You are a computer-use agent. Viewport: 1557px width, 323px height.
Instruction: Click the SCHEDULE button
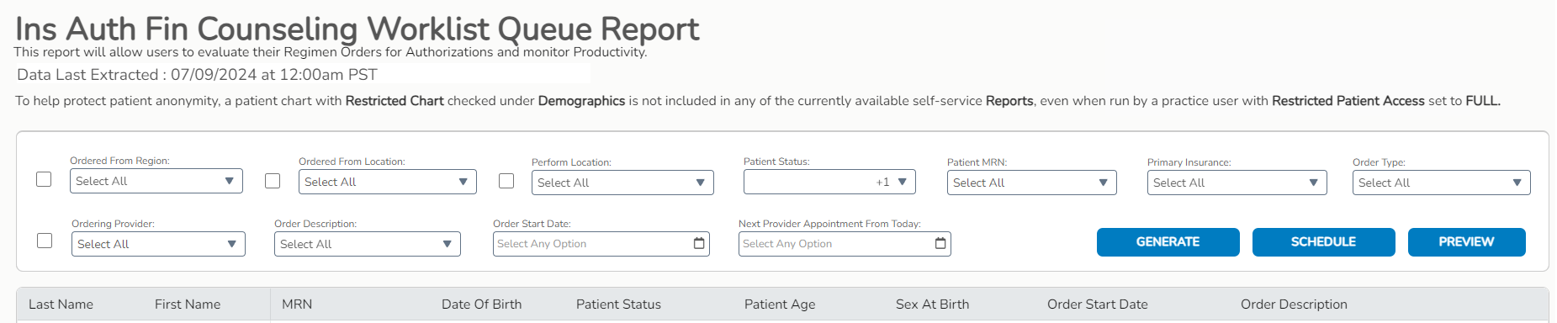(x=1323, y=241)
